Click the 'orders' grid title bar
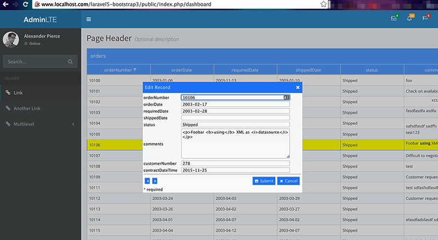The image size is (438, 240). coord(262,56)
